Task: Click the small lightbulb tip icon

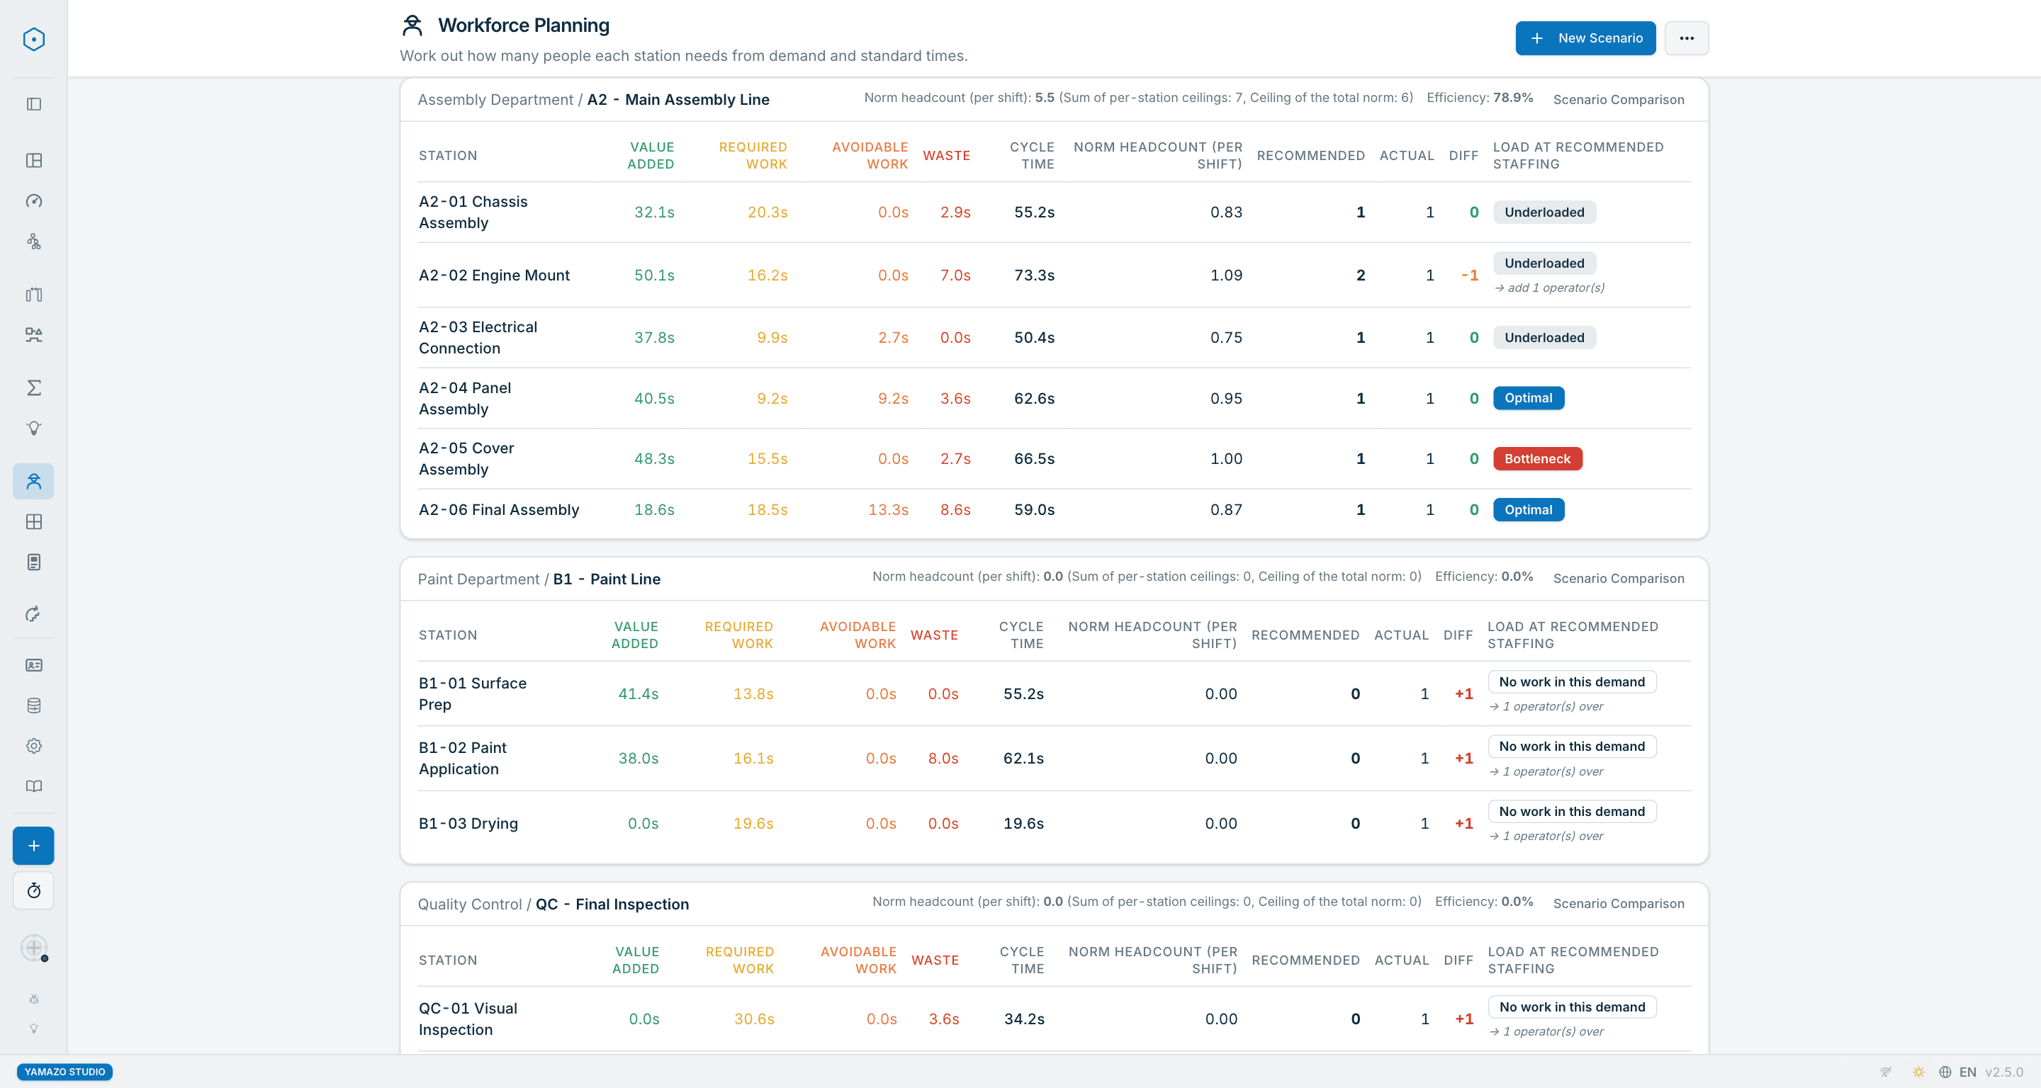Action: pos(33,1028)
